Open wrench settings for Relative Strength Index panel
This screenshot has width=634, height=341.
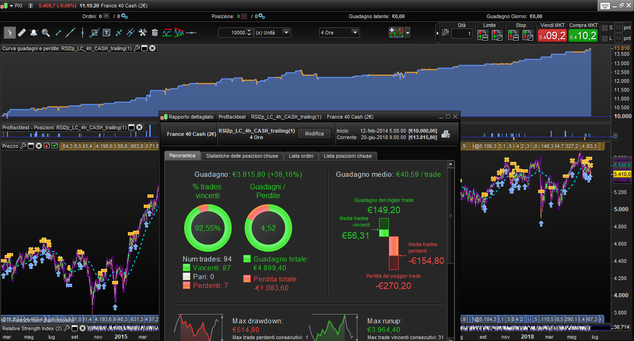tap(67, 328)
